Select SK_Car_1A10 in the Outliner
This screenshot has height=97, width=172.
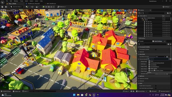(149, 34)
